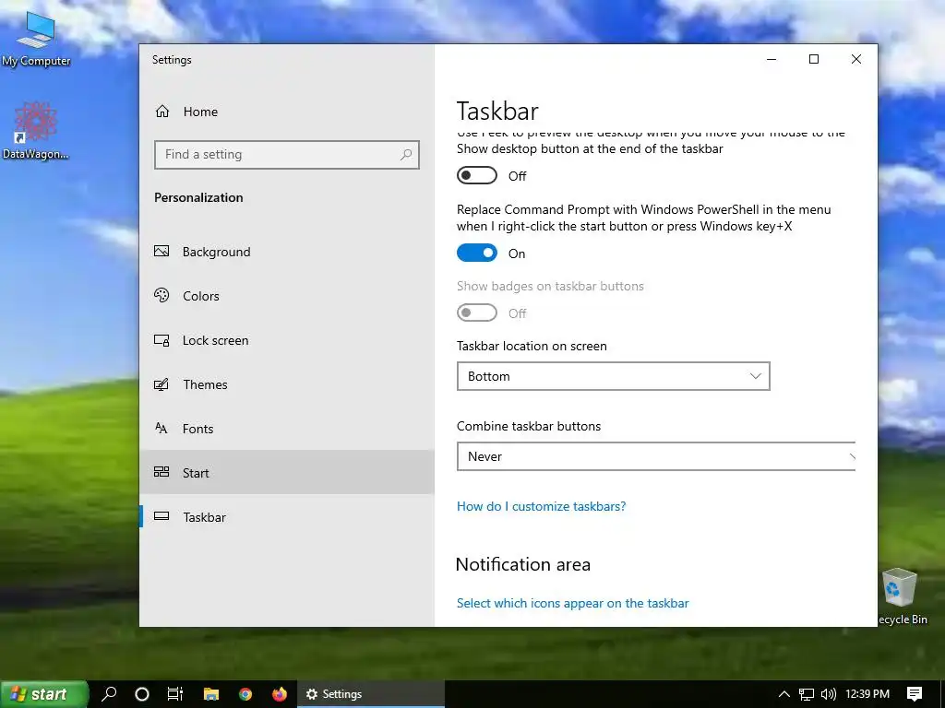Select the DataWagon desktop shortcut

(36, 130)
